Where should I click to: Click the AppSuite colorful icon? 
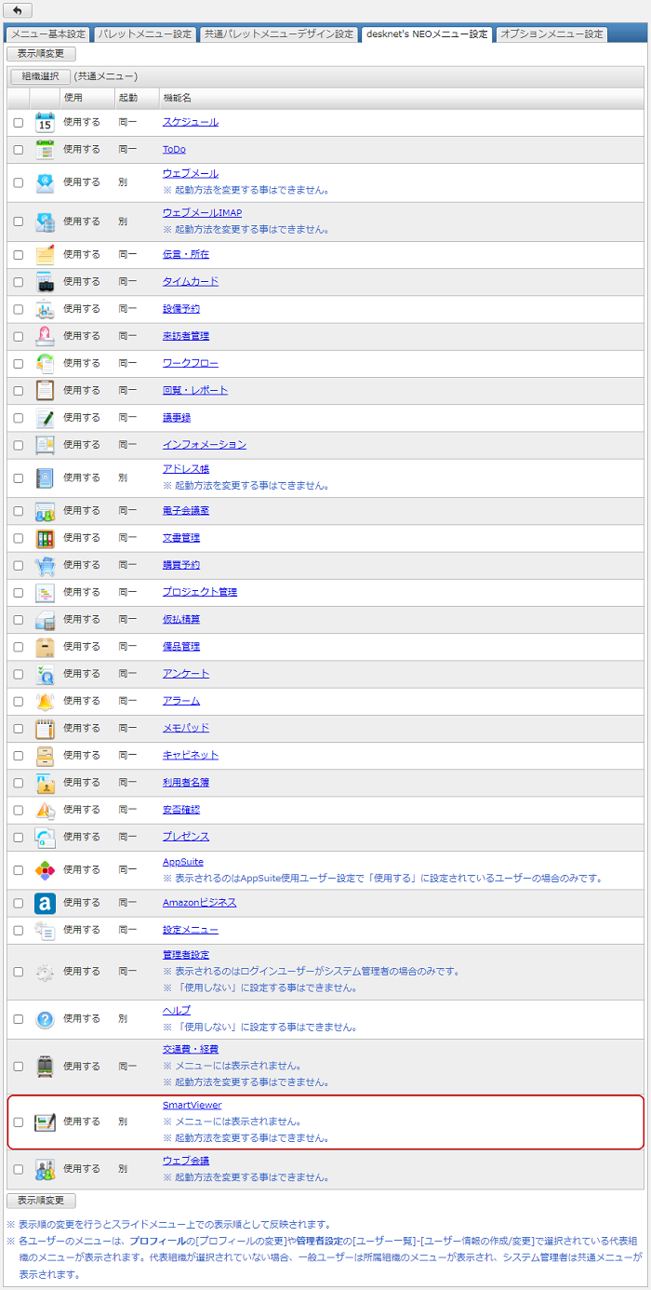tap(45, 870)
